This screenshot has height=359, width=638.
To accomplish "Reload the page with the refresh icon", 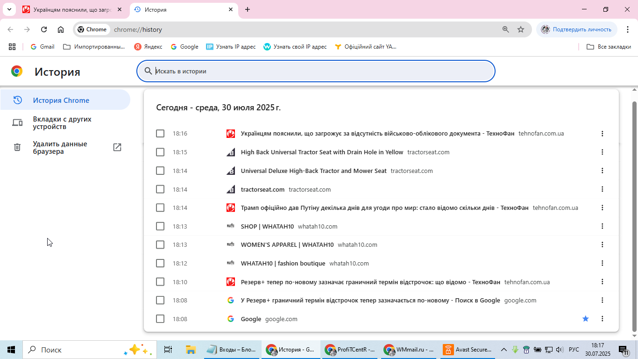I will tap(44, 29).
